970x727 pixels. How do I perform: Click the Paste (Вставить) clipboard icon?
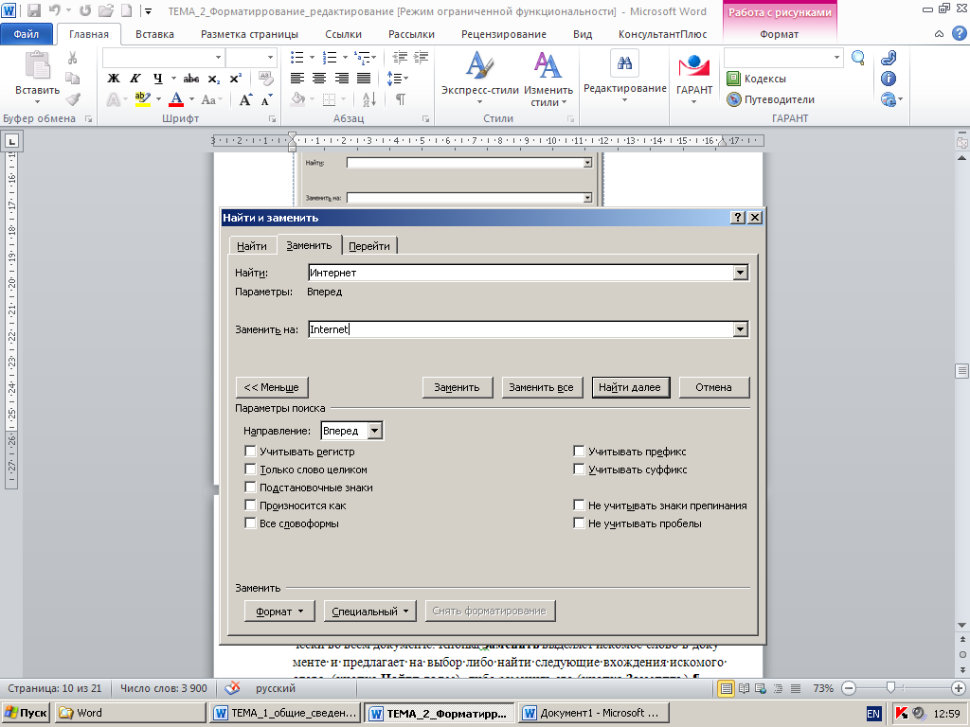point(37,65)
